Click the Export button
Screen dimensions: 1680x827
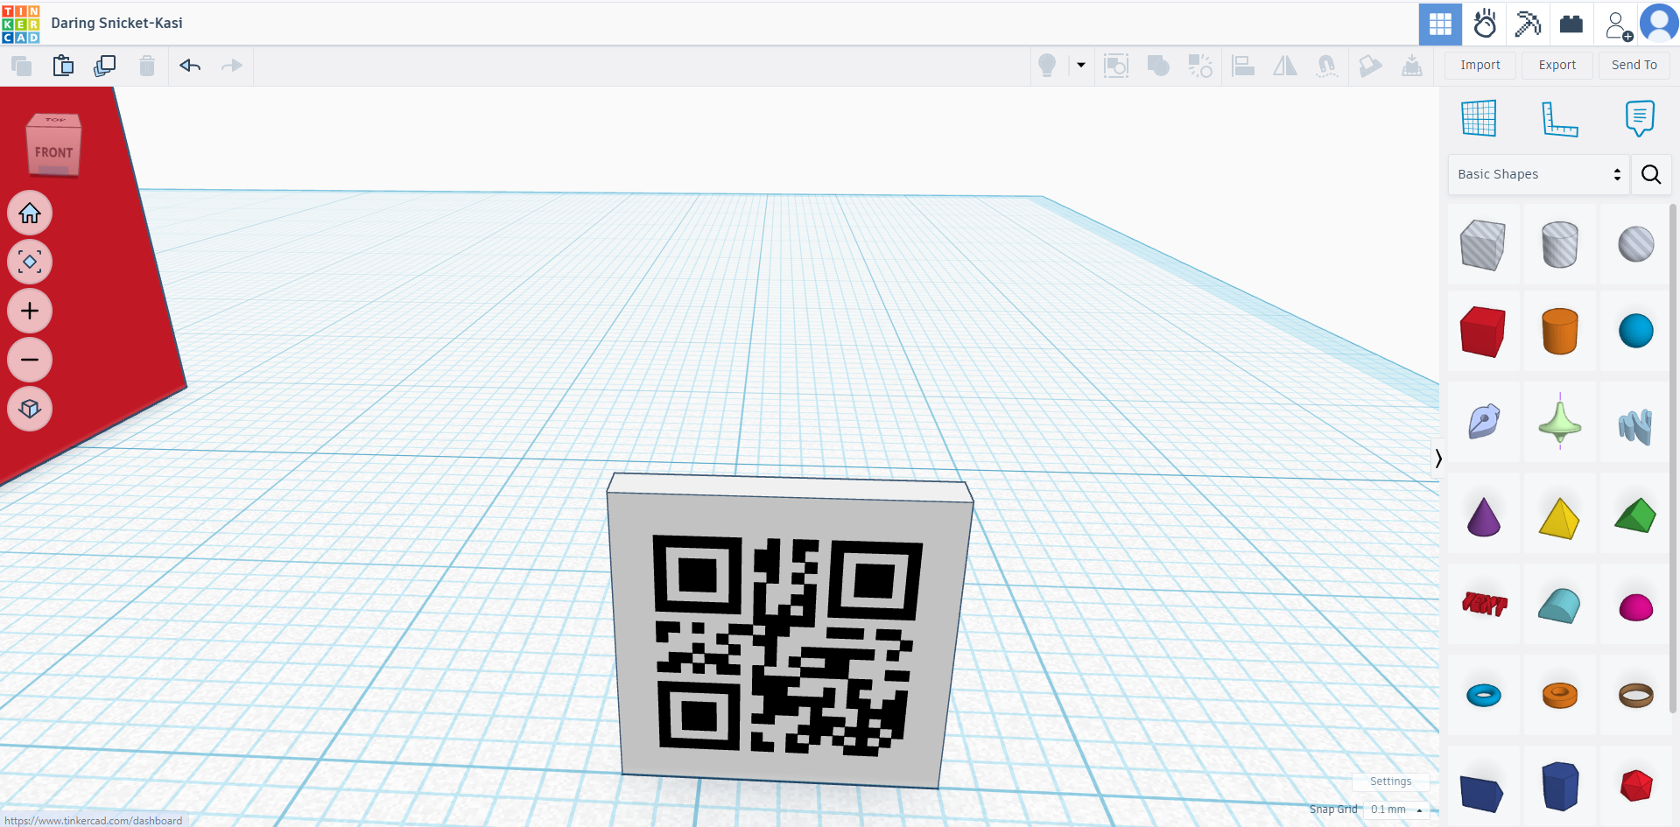pyautogui.click(x=1557, y=65)
